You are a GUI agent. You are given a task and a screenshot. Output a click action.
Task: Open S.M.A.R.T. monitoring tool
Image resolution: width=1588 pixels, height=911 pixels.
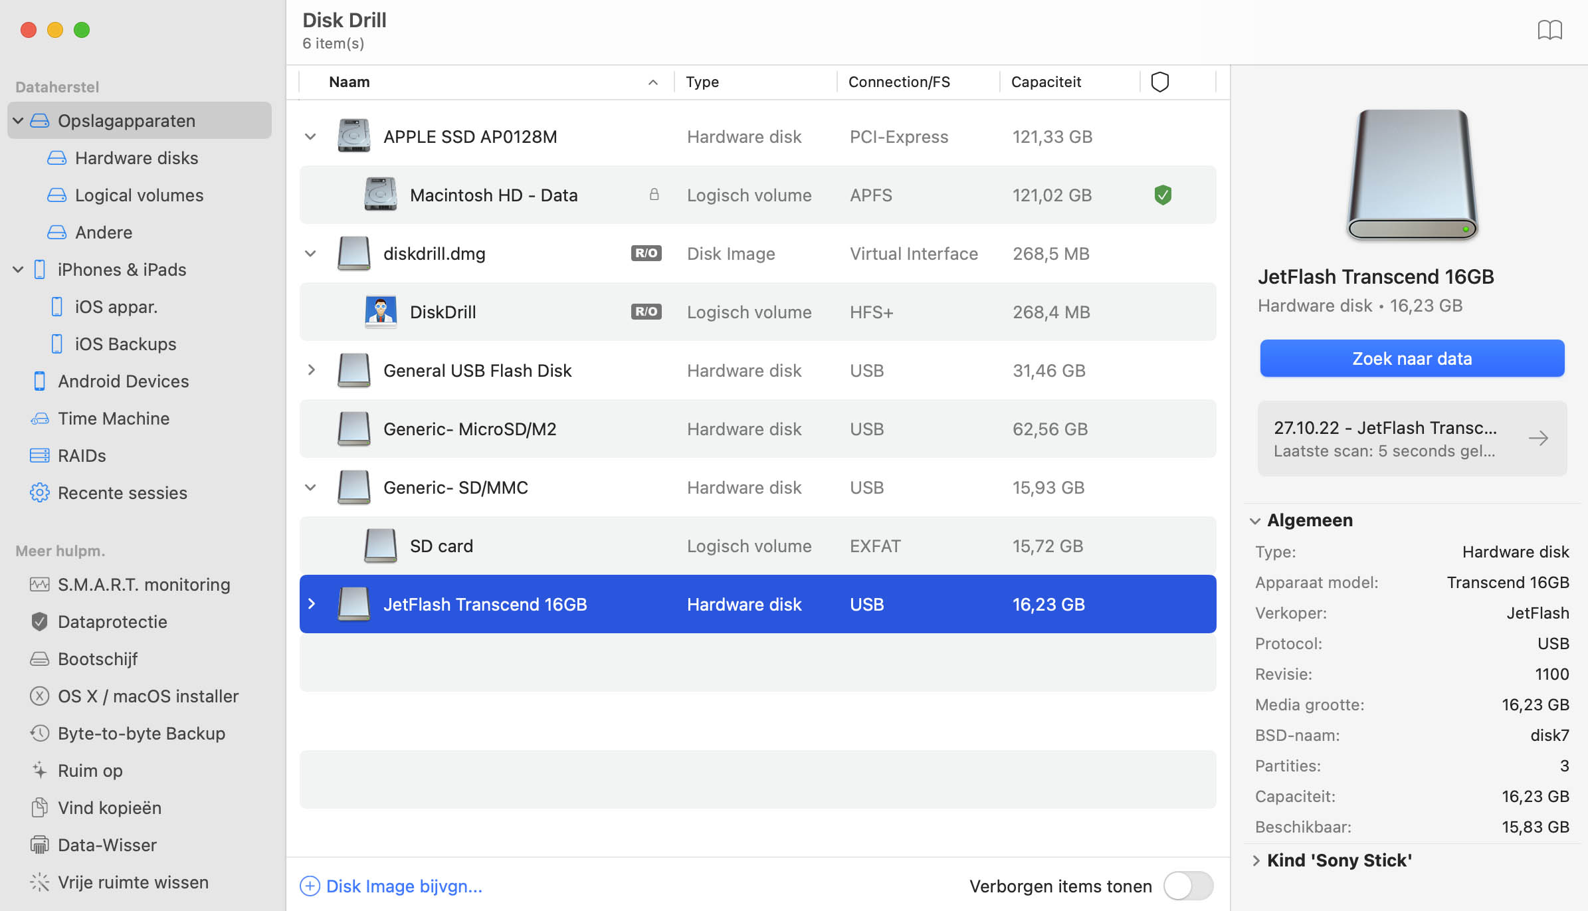point(130,584)
